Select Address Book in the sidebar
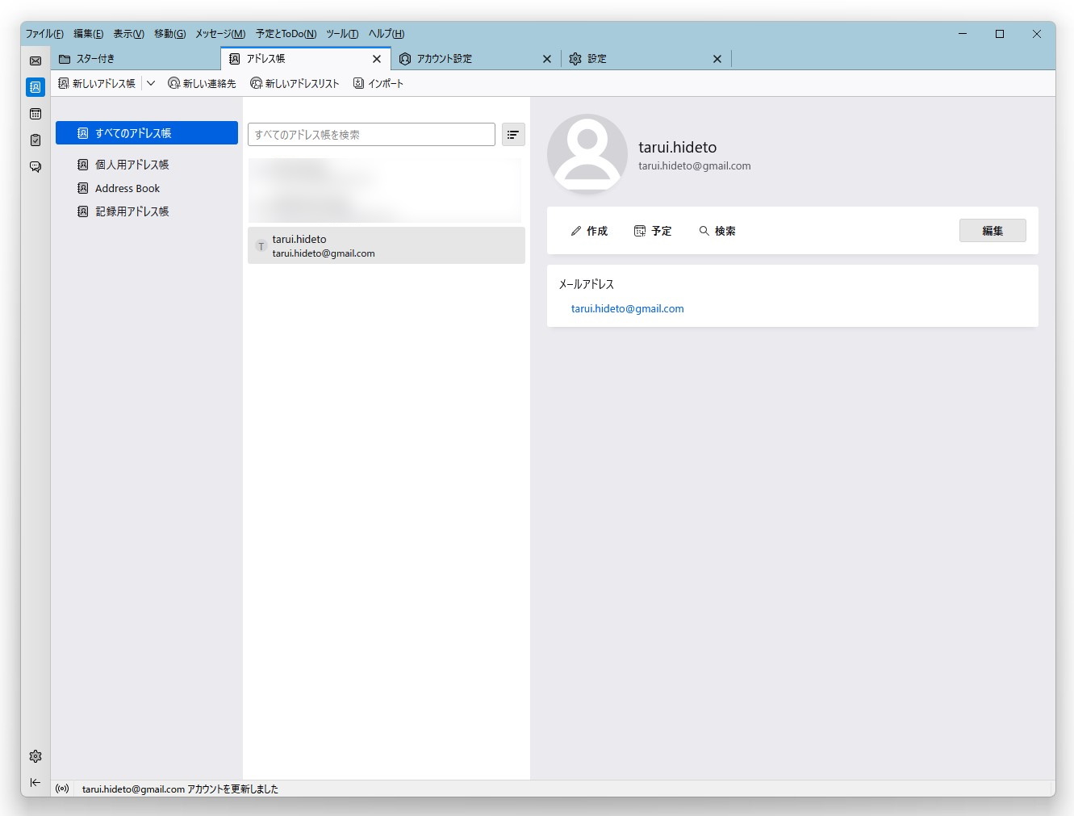 [x=147, y=188]
